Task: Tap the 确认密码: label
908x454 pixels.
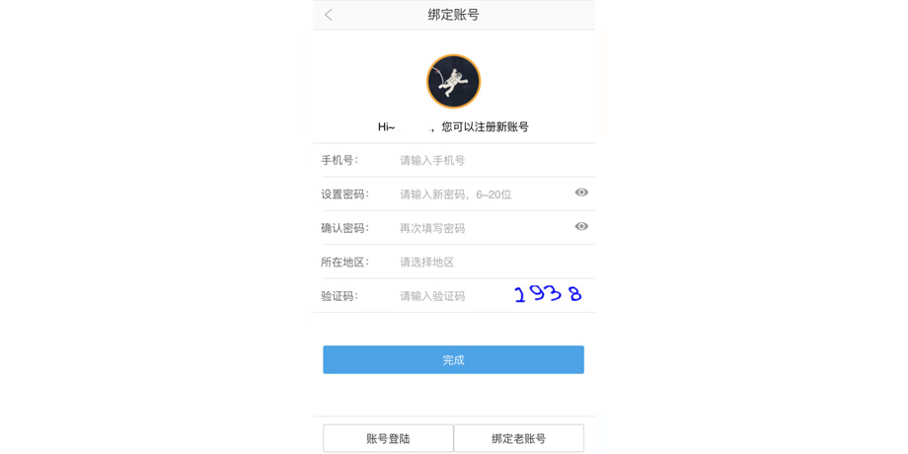Action: click(345, 229)
